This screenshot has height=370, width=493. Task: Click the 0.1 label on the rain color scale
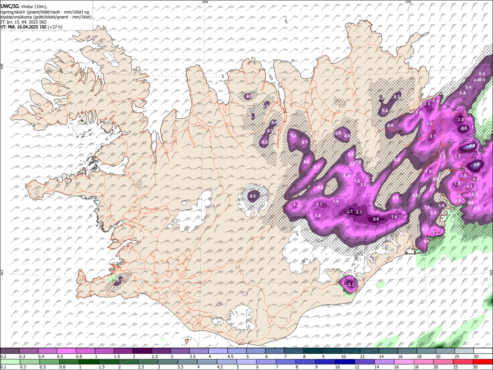tap(3, 367)
